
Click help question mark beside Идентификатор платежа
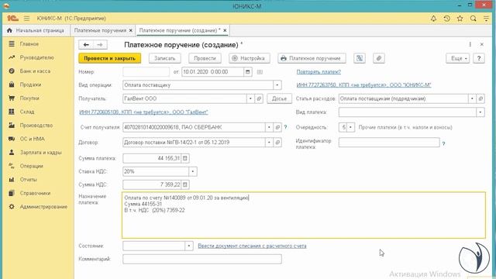[443, 144]
